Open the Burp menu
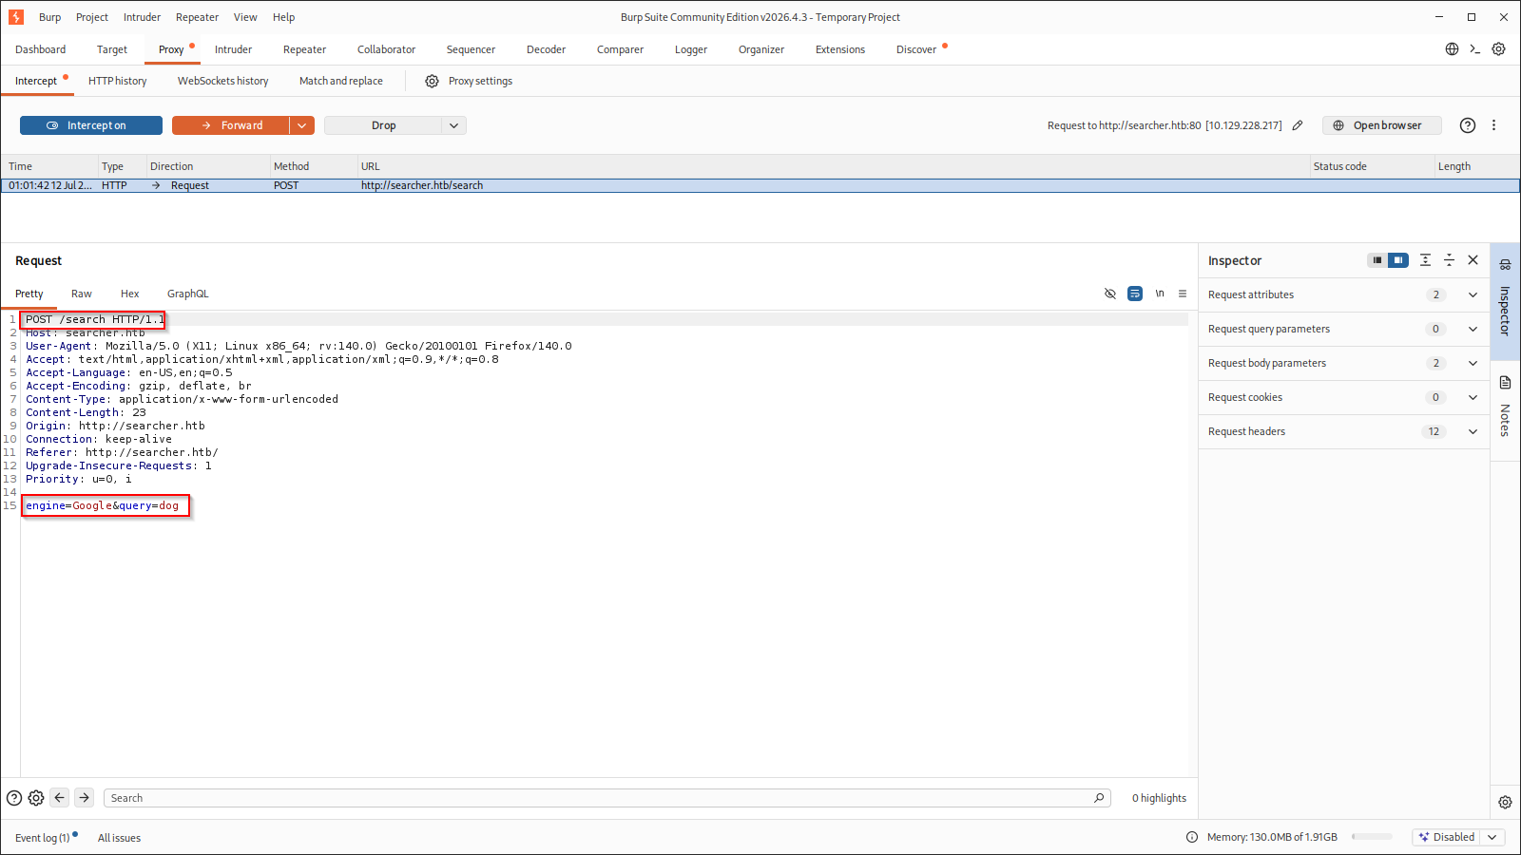 coord(50,17)
